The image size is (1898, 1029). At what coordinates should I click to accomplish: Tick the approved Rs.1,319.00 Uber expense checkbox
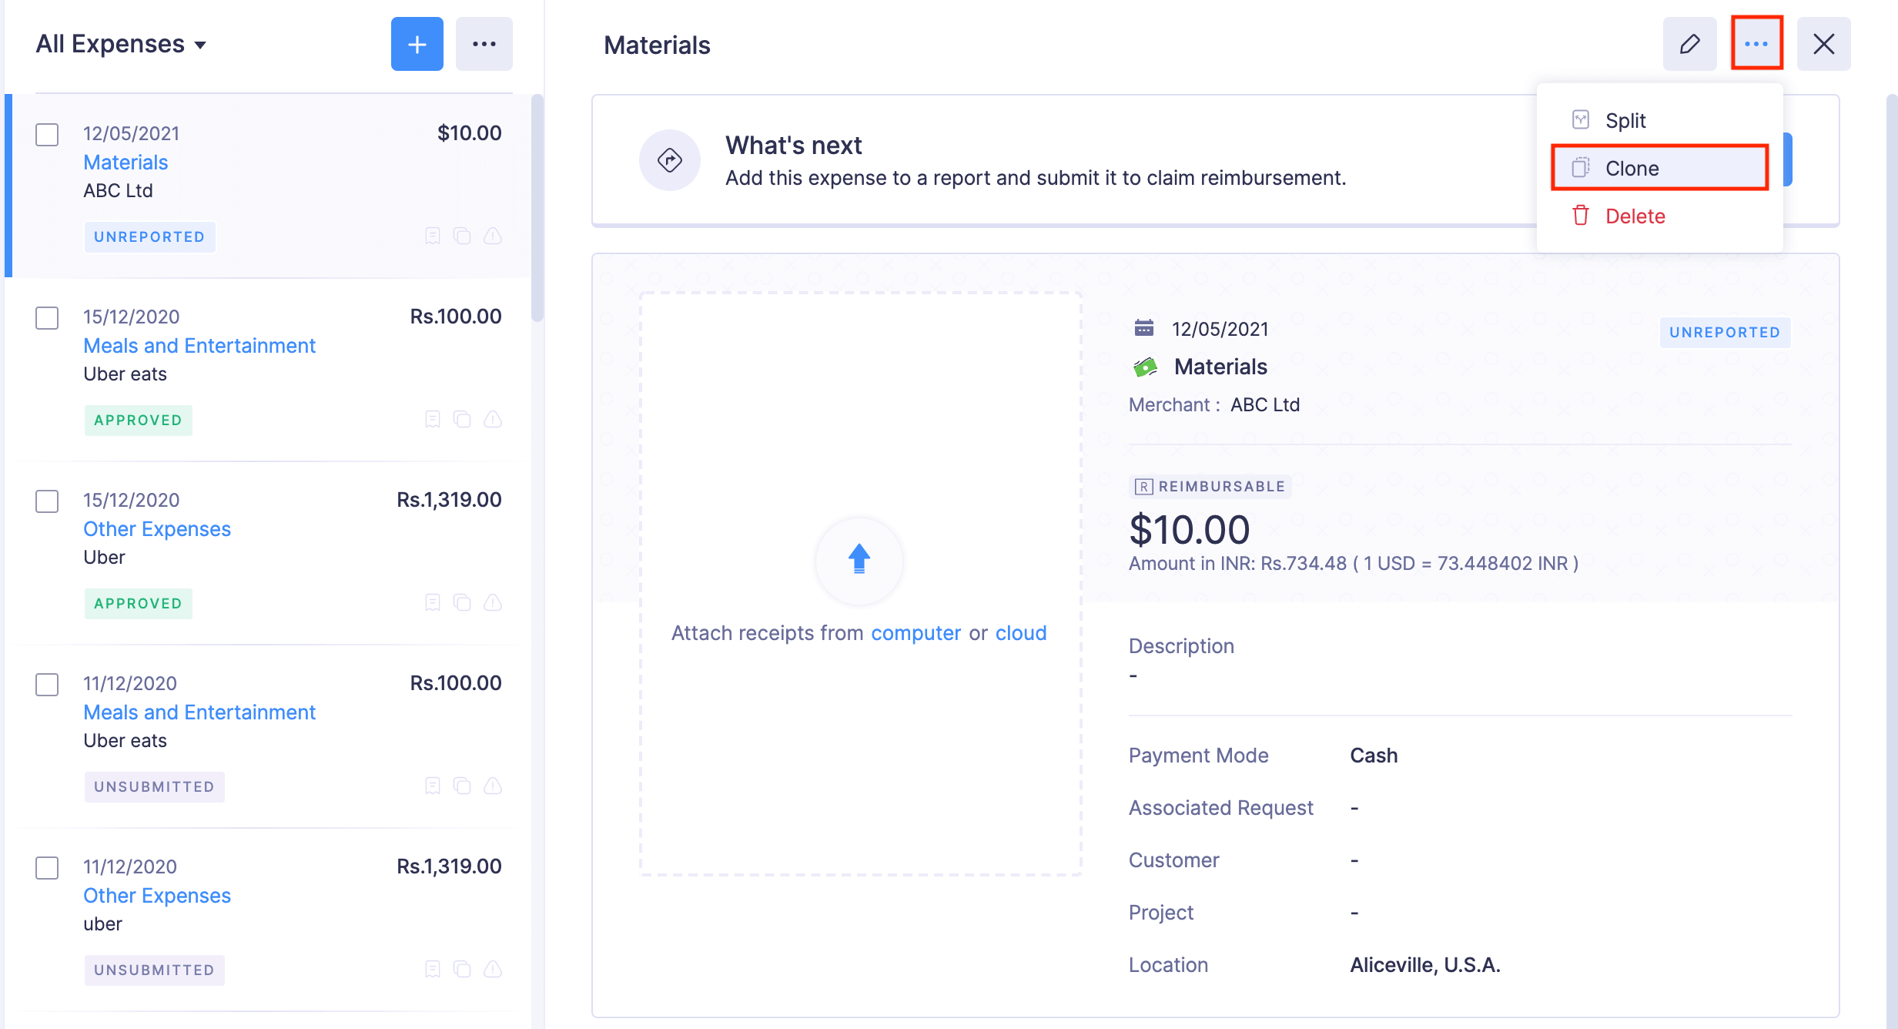pos(47,501)
